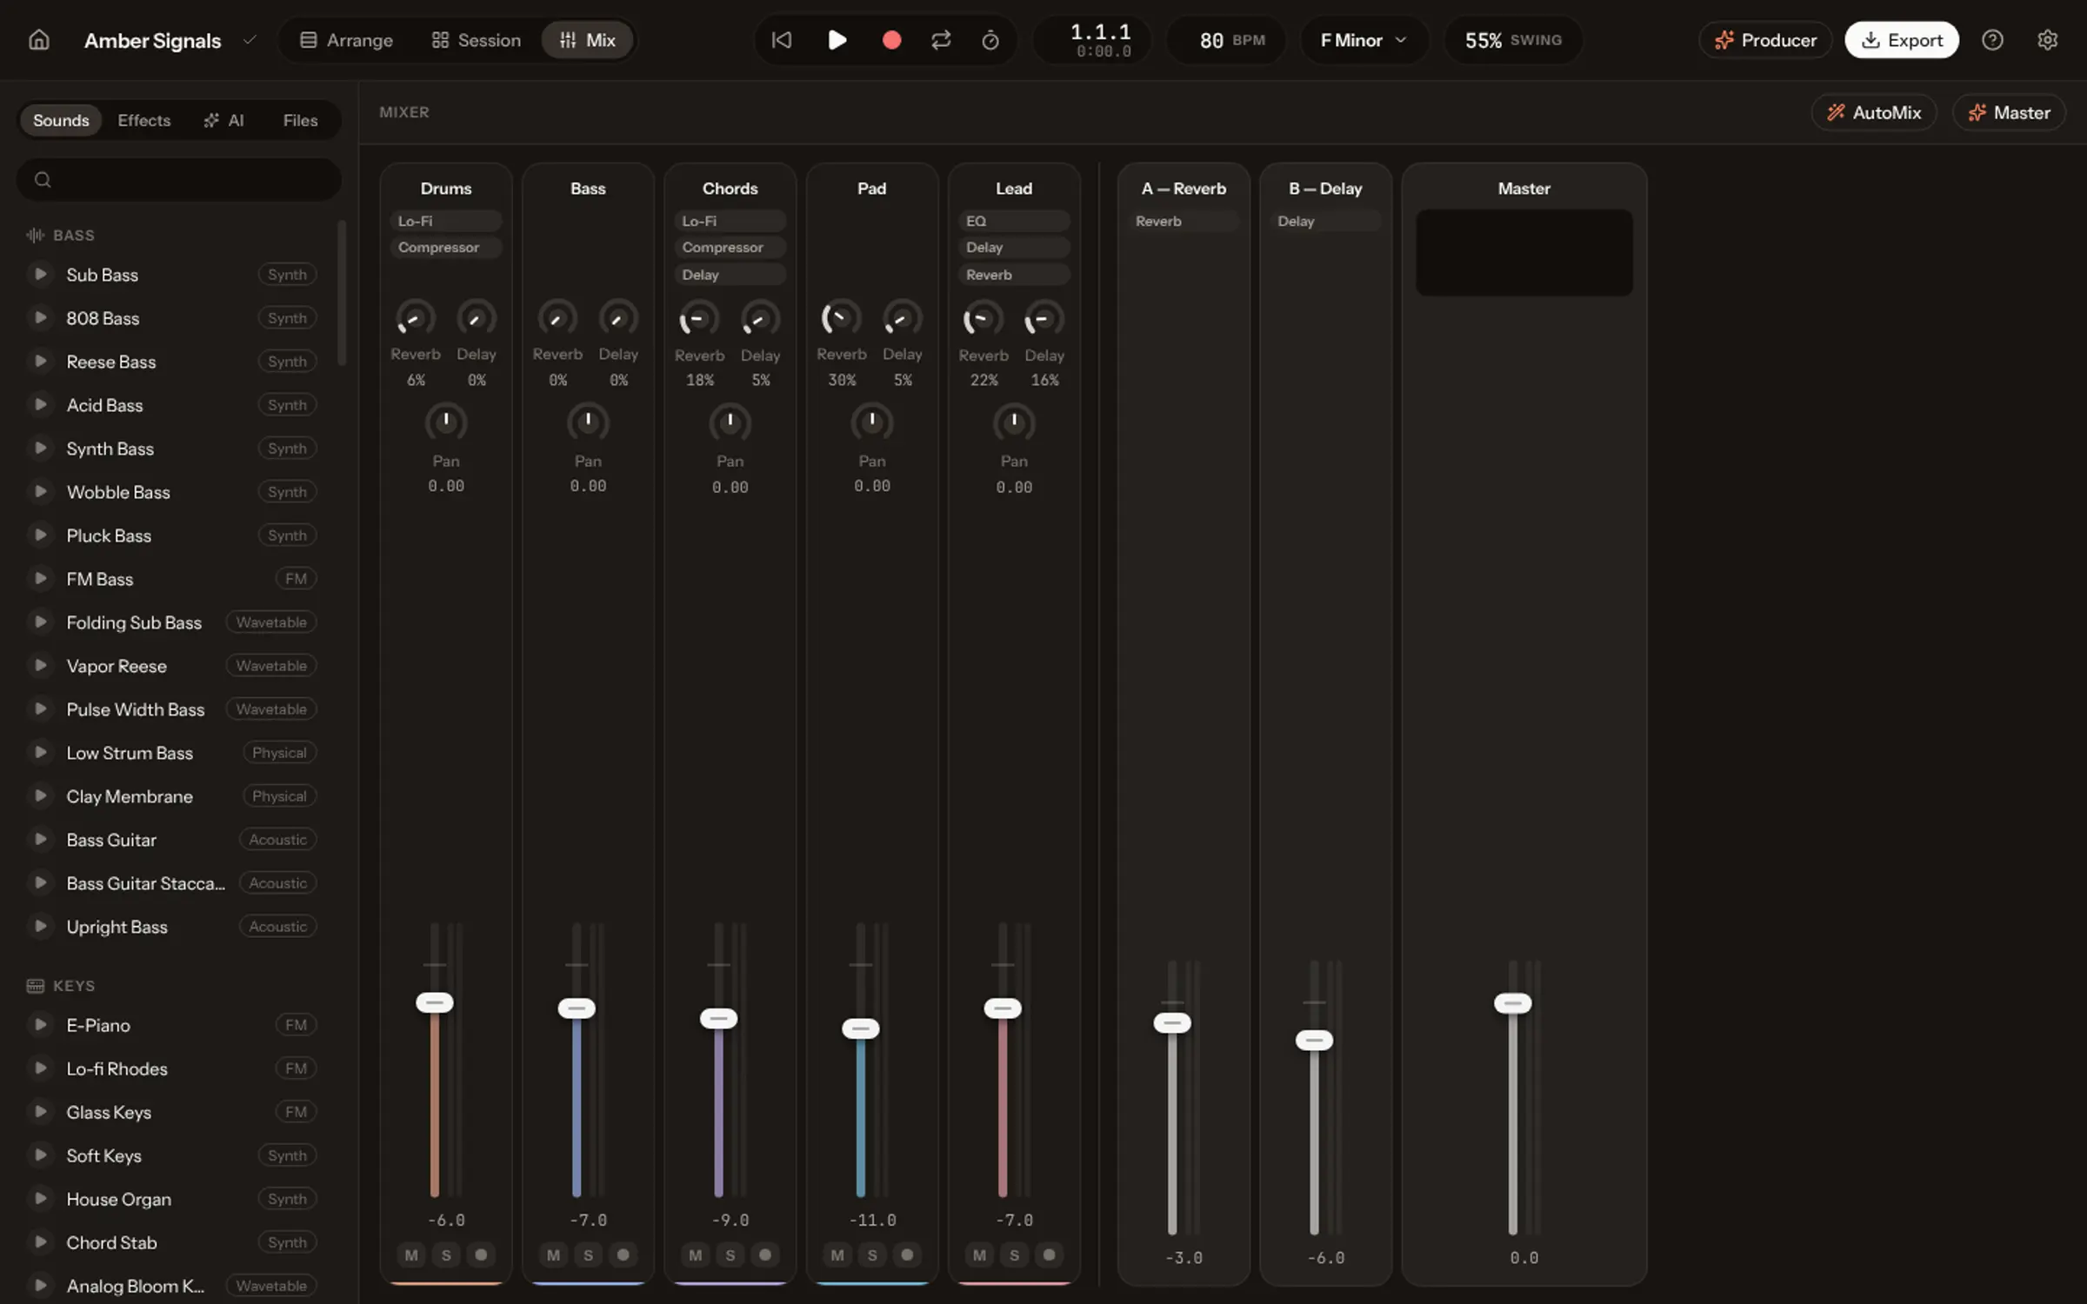Open the Lo-Fi effect on Chords
The width and height of the screenshot is (2087, 1304).
coord(730,222)
